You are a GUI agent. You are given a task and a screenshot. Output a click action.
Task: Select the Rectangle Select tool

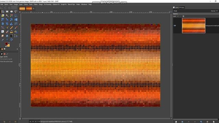click(7, 12)
